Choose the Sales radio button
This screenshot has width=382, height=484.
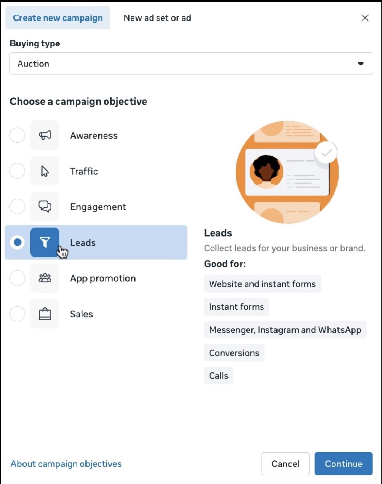tap(17, 314)
